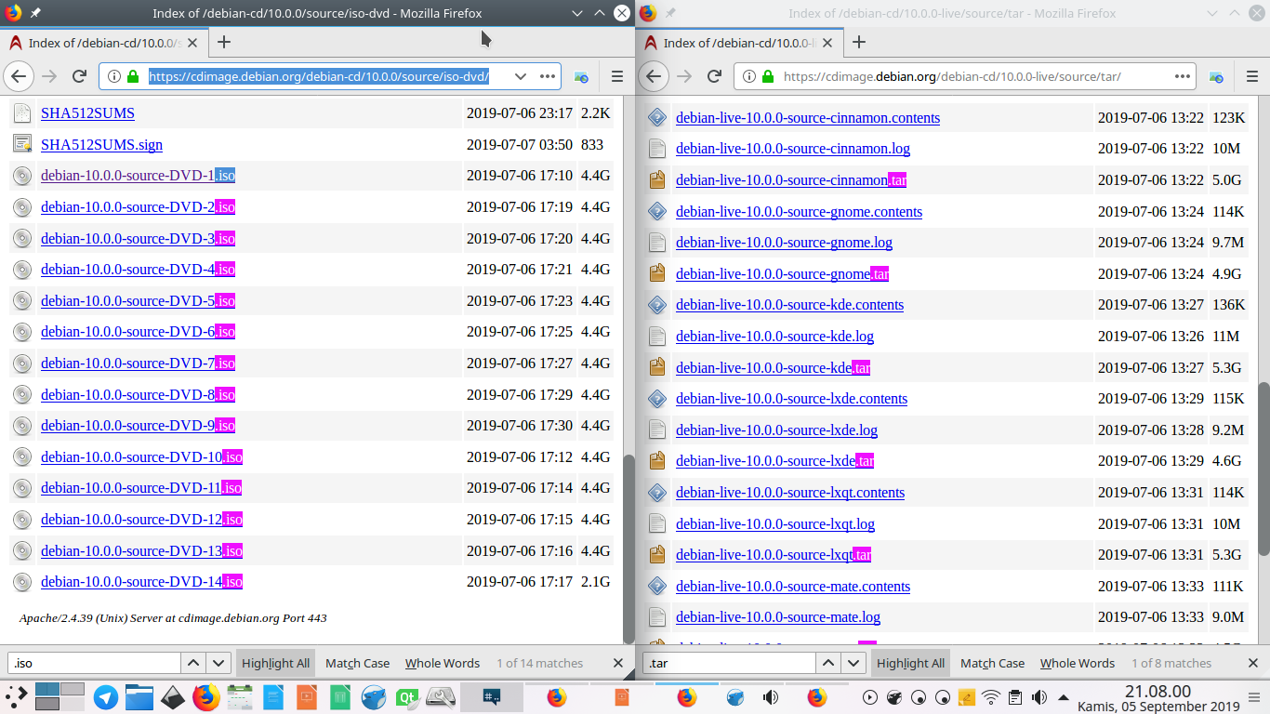Focus the right window's address bar URL

click(952, 76)
